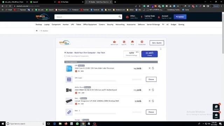Screen dimensions: 224x126
Task: Click the Intel Core i3 processor title
Action: tap(94, 68)
